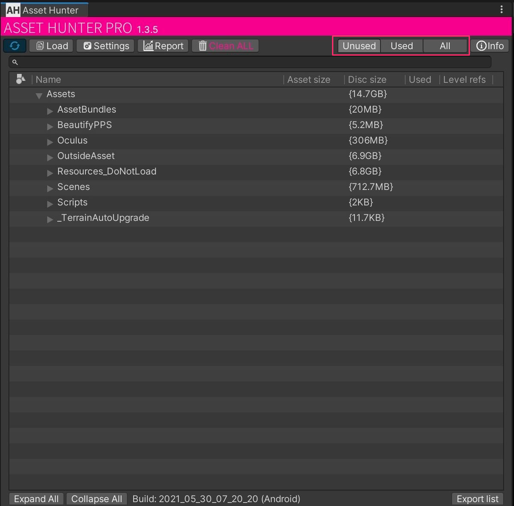Expand the OutsideAsset folder arrow

(50, 157)
